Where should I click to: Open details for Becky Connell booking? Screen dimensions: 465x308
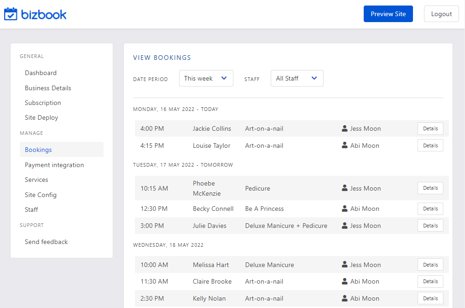[430, 209]
